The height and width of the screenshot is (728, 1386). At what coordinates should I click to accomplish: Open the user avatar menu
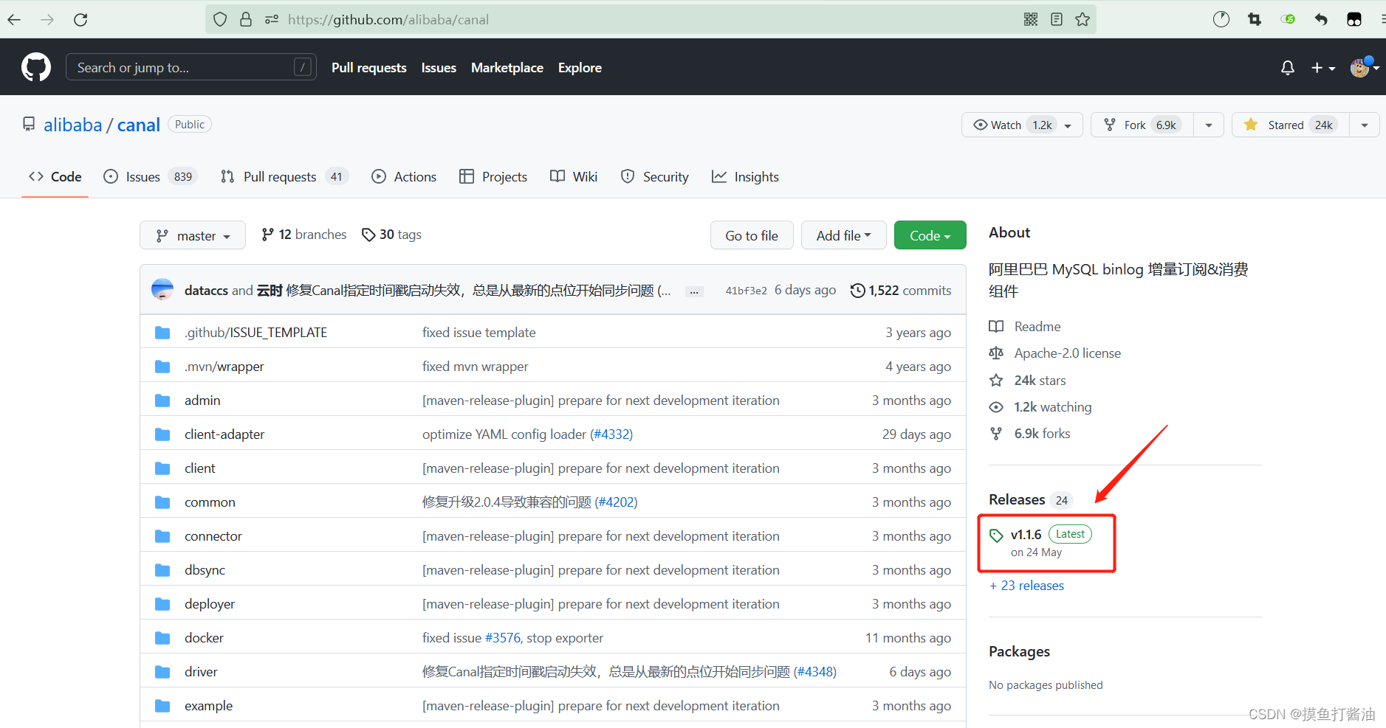coord(1365,67)
